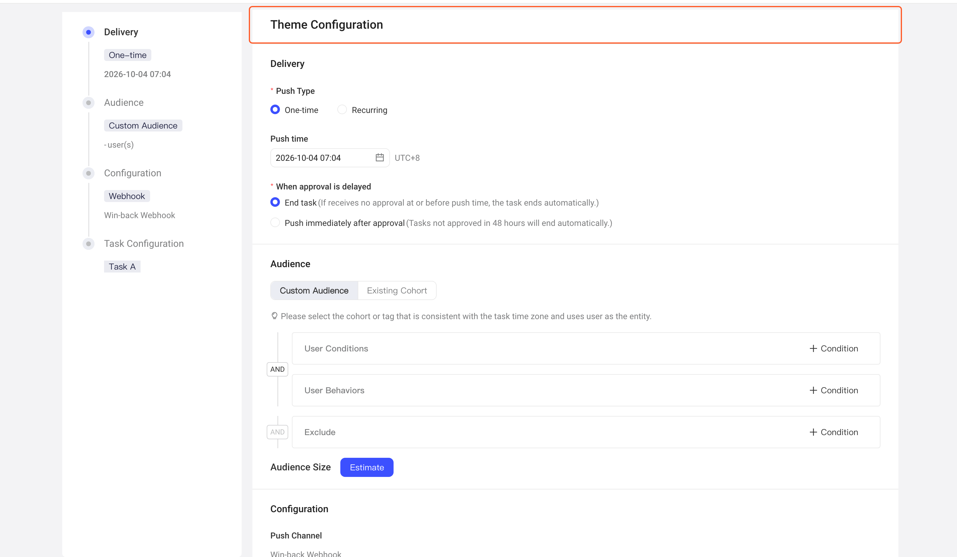This screenshot has width=957, height=557.
Task: Click plus icon in User Behaviors row
Action: coord(813,390)
